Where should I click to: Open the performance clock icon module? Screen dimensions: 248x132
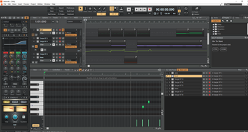pos(186,9)
